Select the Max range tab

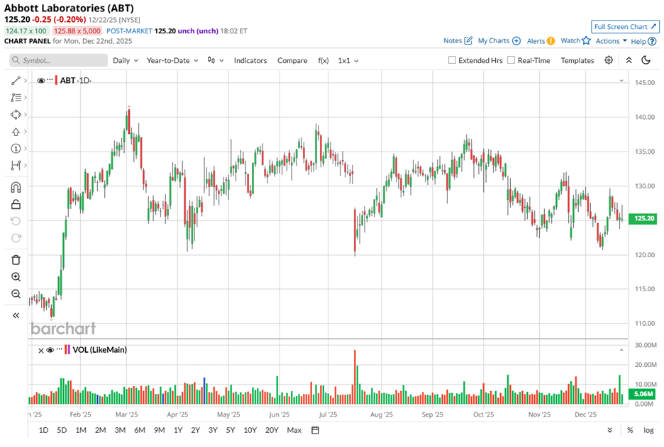294,430
